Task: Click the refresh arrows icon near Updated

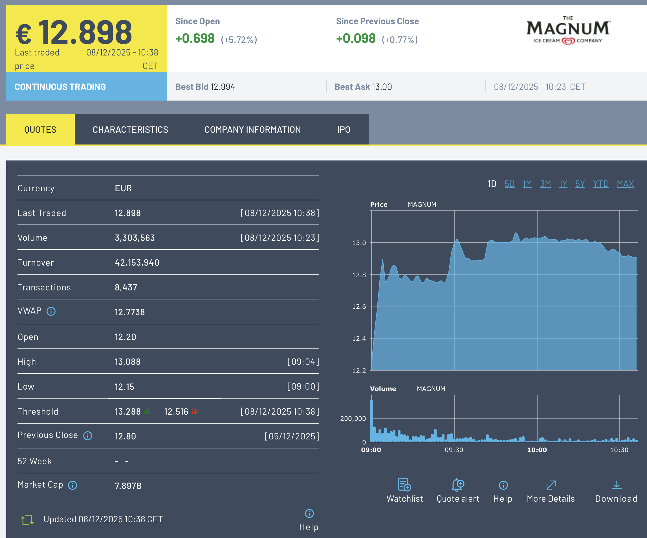Action: pos(27,520)
